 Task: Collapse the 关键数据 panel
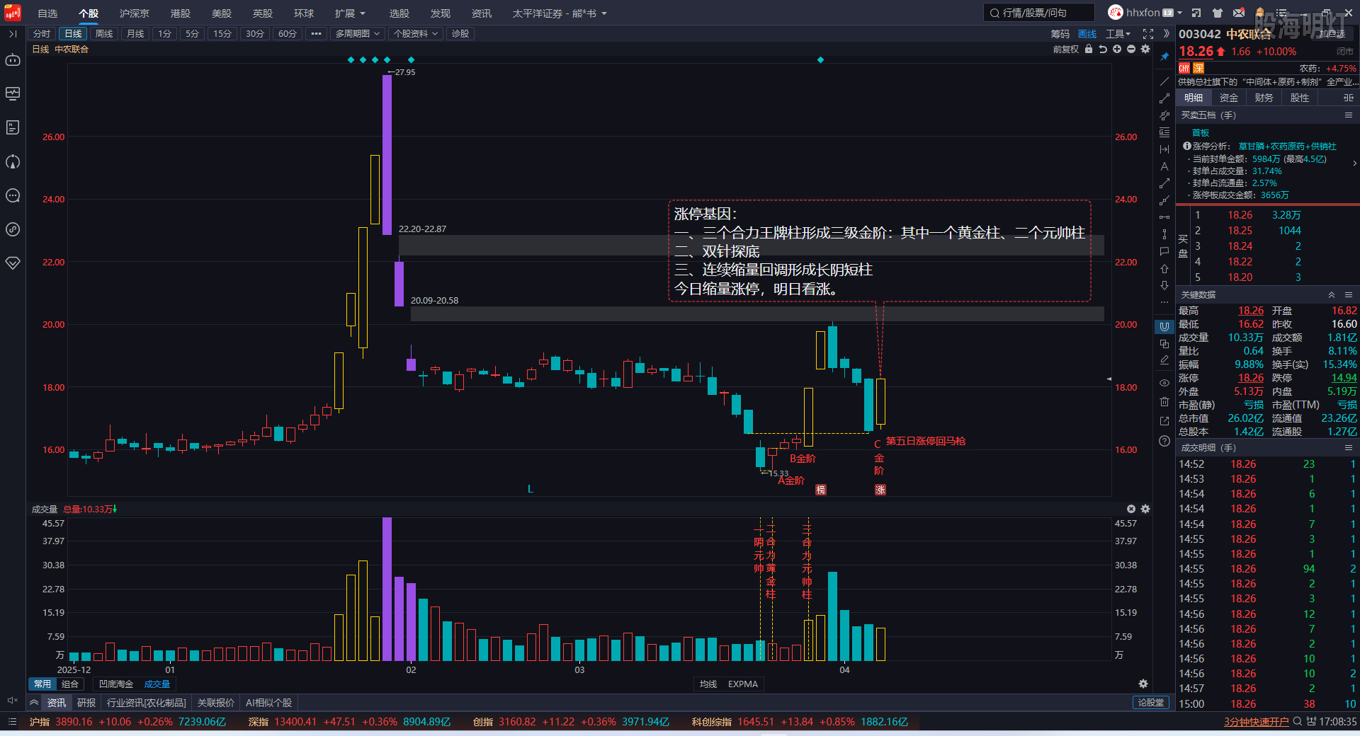pyautogui.click(x=1332, y=295)
